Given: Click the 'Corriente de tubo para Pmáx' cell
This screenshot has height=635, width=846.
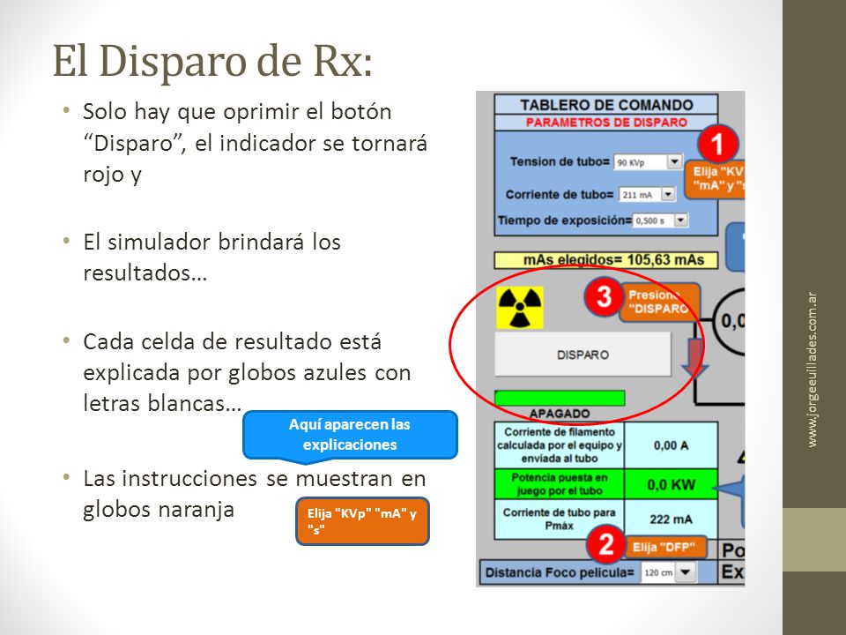Looking at the screenshot, I should [560, 519].
